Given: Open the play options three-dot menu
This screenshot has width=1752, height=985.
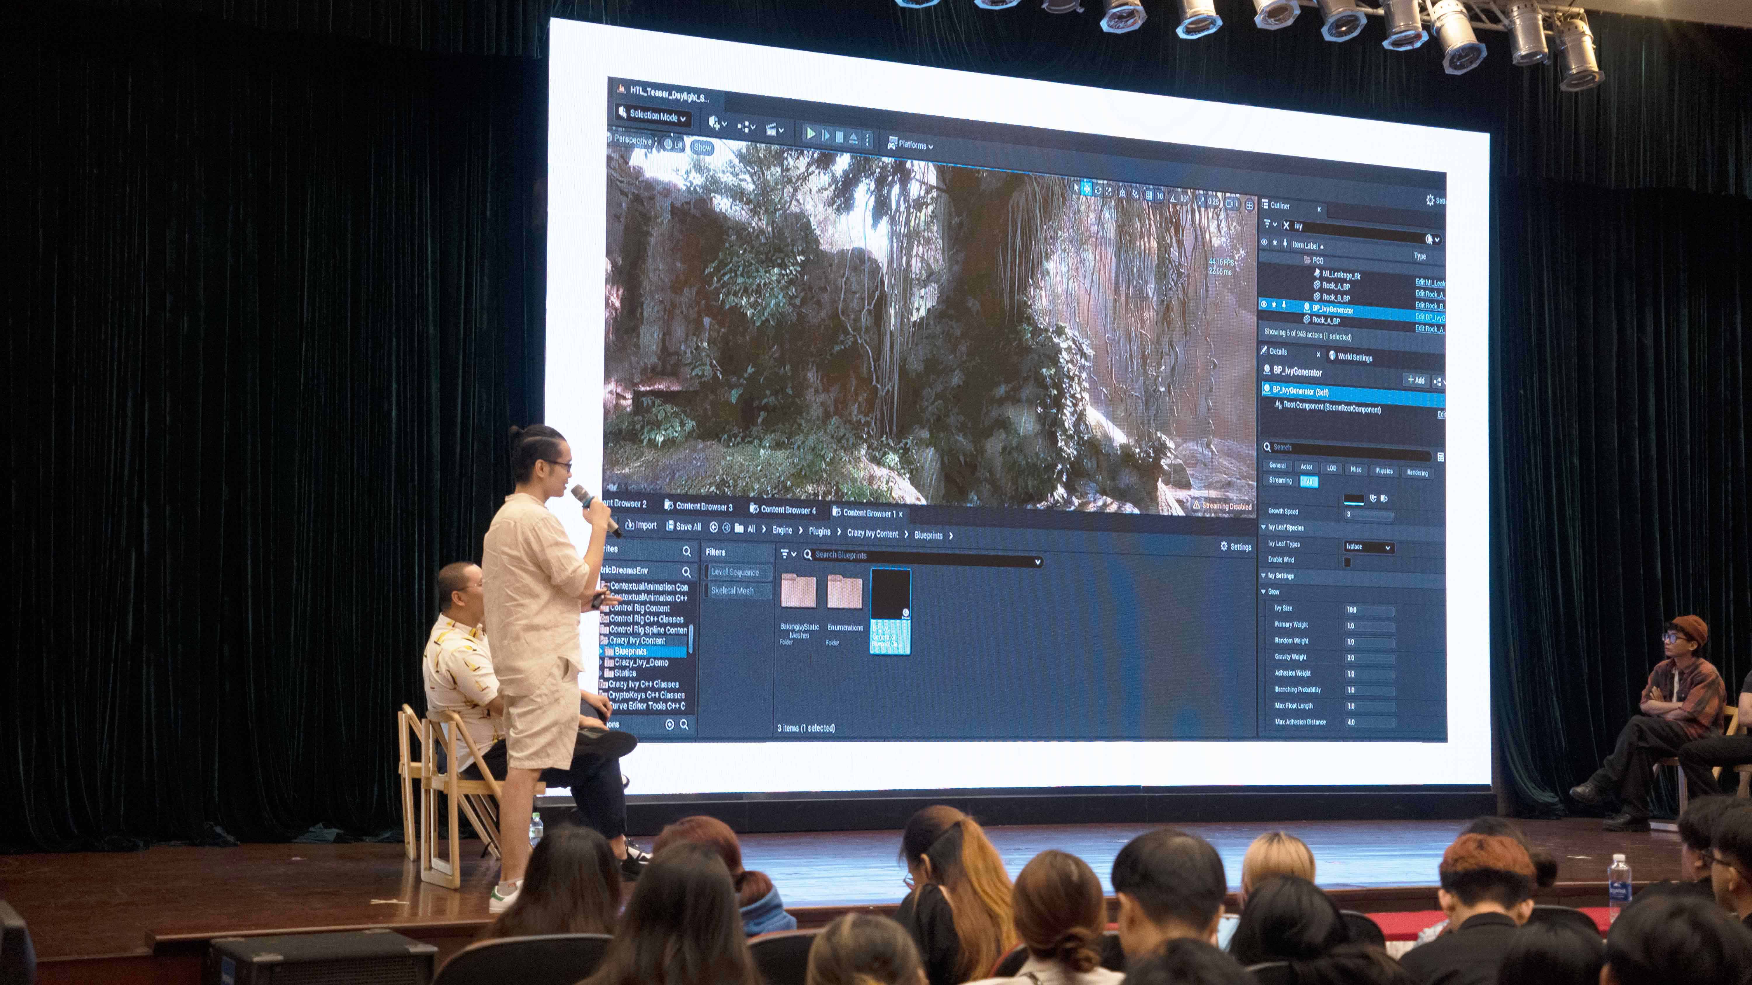Looking at the screenshot, I should [867, 139].
